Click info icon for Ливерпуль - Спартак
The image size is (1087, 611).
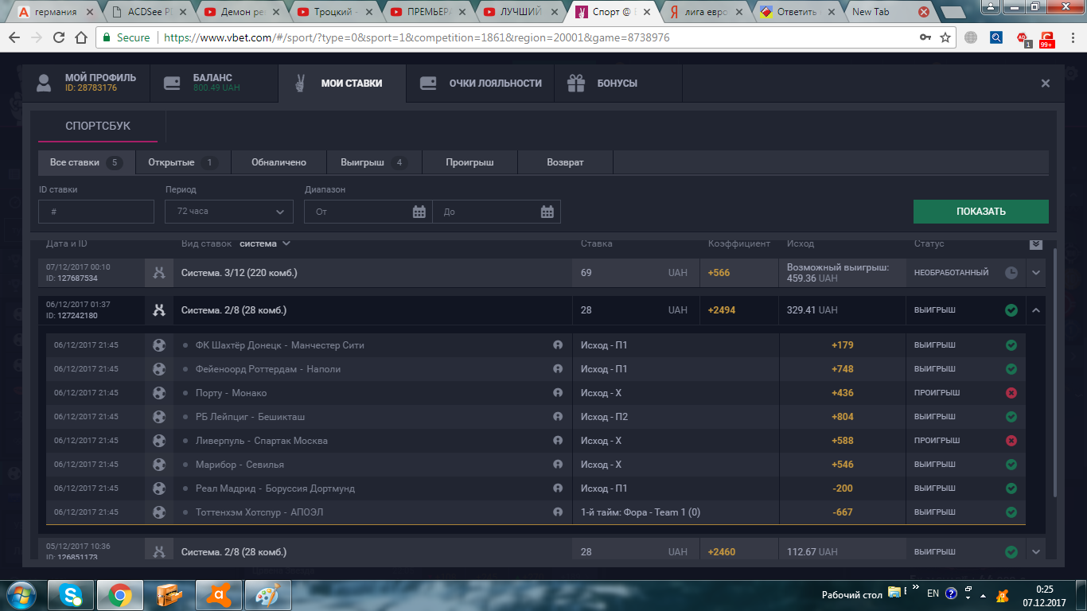click(558, 441)
